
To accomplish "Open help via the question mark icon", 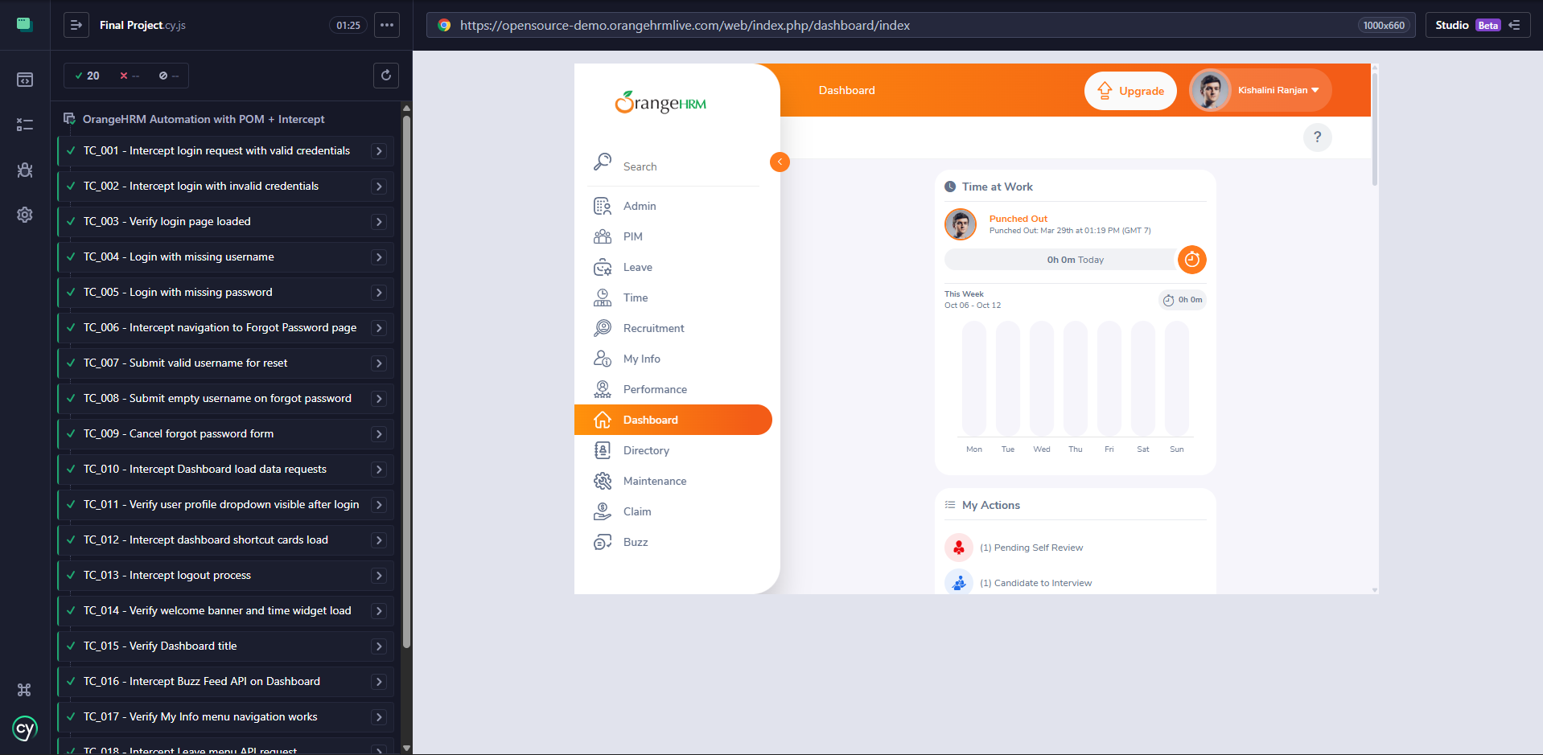I will (x=1317, y=137).
